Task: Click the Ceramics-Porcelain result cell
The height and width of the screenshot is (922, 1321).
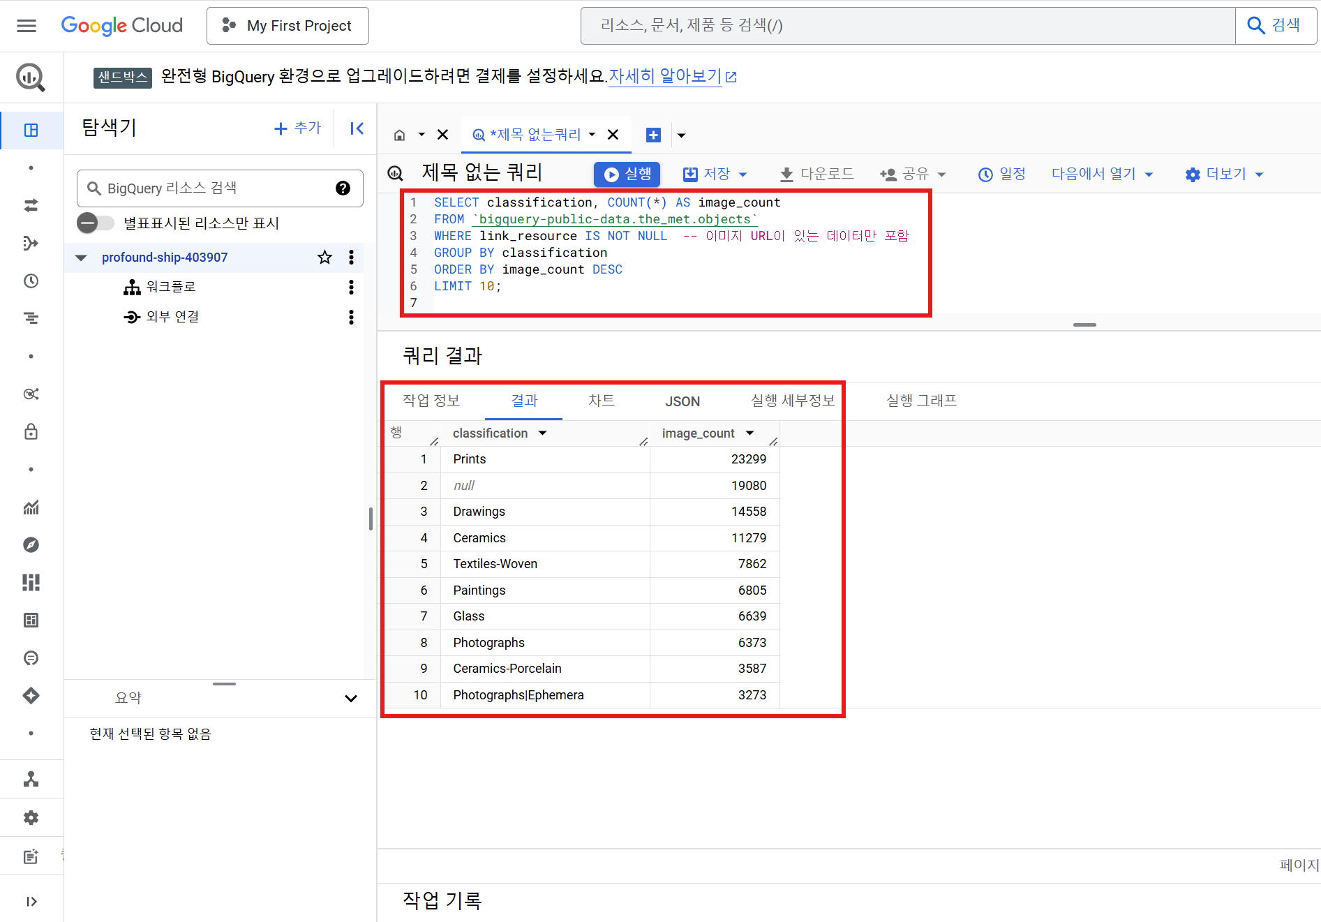Action: tap(545, 669)
